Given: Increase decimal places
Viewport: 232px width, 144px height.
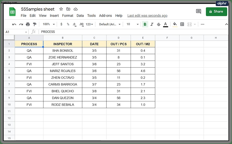Looking at the screenshot, I should [81, 24].
